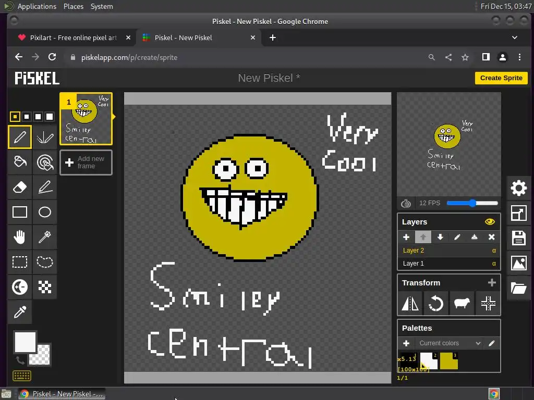Viewport: 534px width, 400px height.
Task: Open the primary white color picker
Action: (25, 342)
